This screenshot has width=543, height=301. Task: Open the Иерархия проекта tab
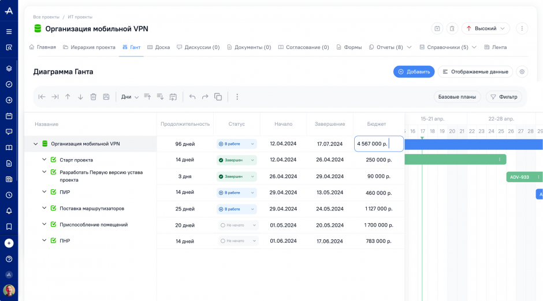click(89, 47)
